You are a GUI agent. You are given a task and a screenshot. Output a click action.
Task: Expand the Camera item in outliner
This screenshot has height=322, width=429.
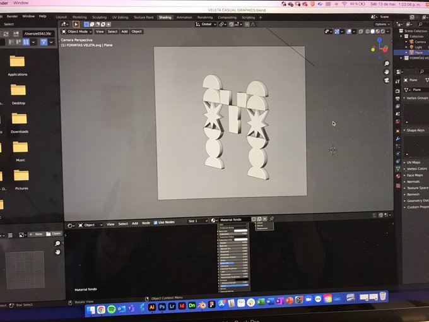[406, 42]
